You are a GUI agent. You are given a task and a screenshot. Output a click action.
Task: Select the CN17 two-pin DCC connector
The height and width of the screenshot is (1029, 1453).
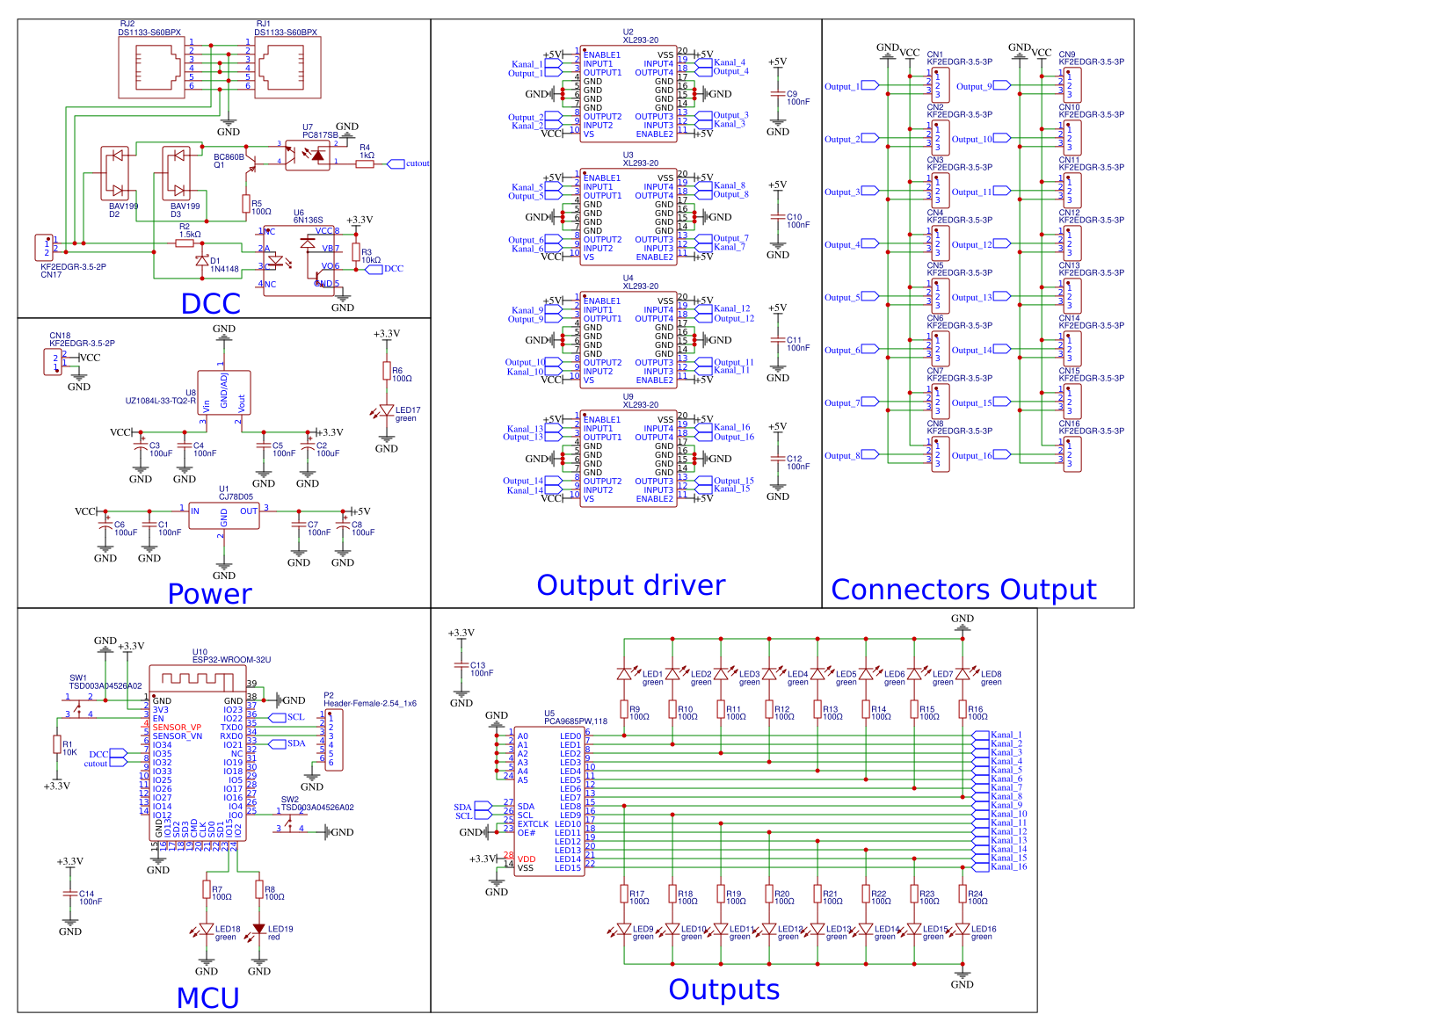[44, 248]
